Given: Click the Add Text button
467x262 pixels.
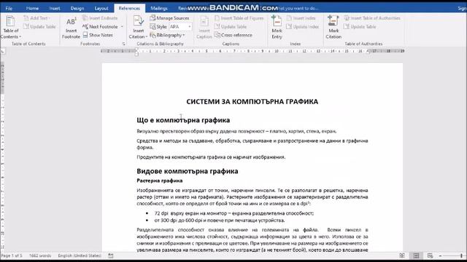Looking at the screenshot, I should click(37, 18).
